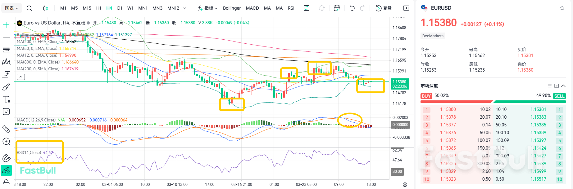The height and width of the screenshot is (189, 573).
Task: Redo the chart action
Action: (362, 8)
